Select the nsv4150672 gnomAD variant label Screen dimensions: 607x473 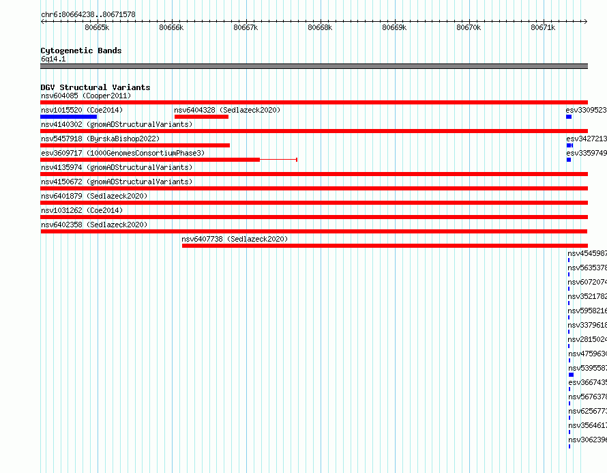click(x=117, y=182)
